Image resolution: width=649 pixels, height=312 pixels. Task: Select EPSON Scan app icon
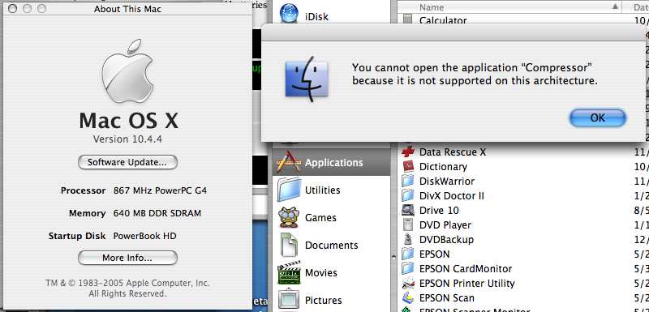pos(408,297)
